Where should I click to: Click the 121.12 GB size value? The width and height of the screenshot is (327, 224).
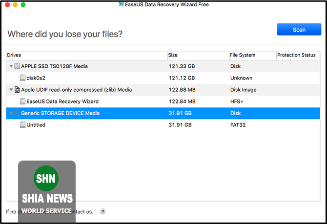182,78
